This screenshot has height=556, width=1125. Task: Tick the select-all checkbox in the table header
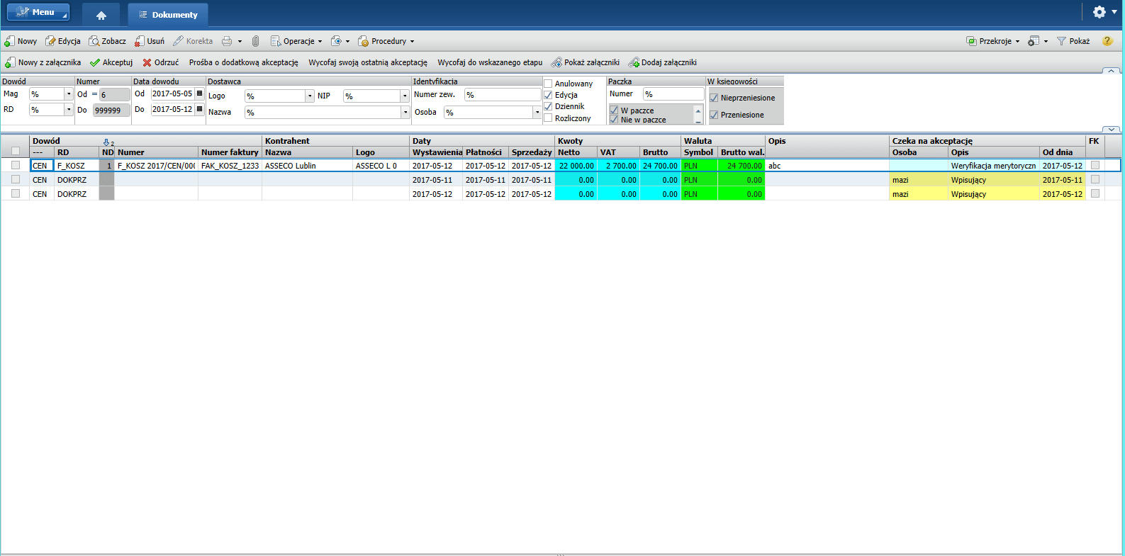tap(16, 152)
